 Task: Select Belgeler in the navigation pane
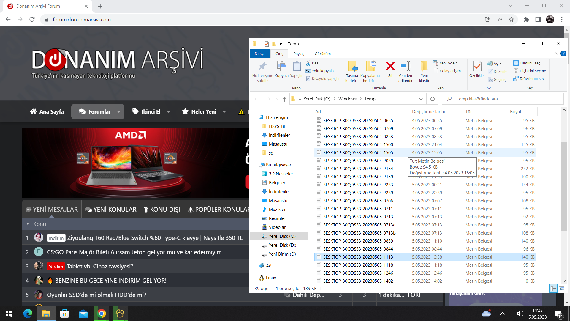click(277, 183)
